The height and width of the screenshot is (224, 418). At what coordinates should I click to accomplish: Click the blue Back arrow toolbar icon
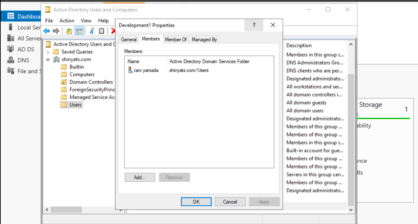(46, 31)
